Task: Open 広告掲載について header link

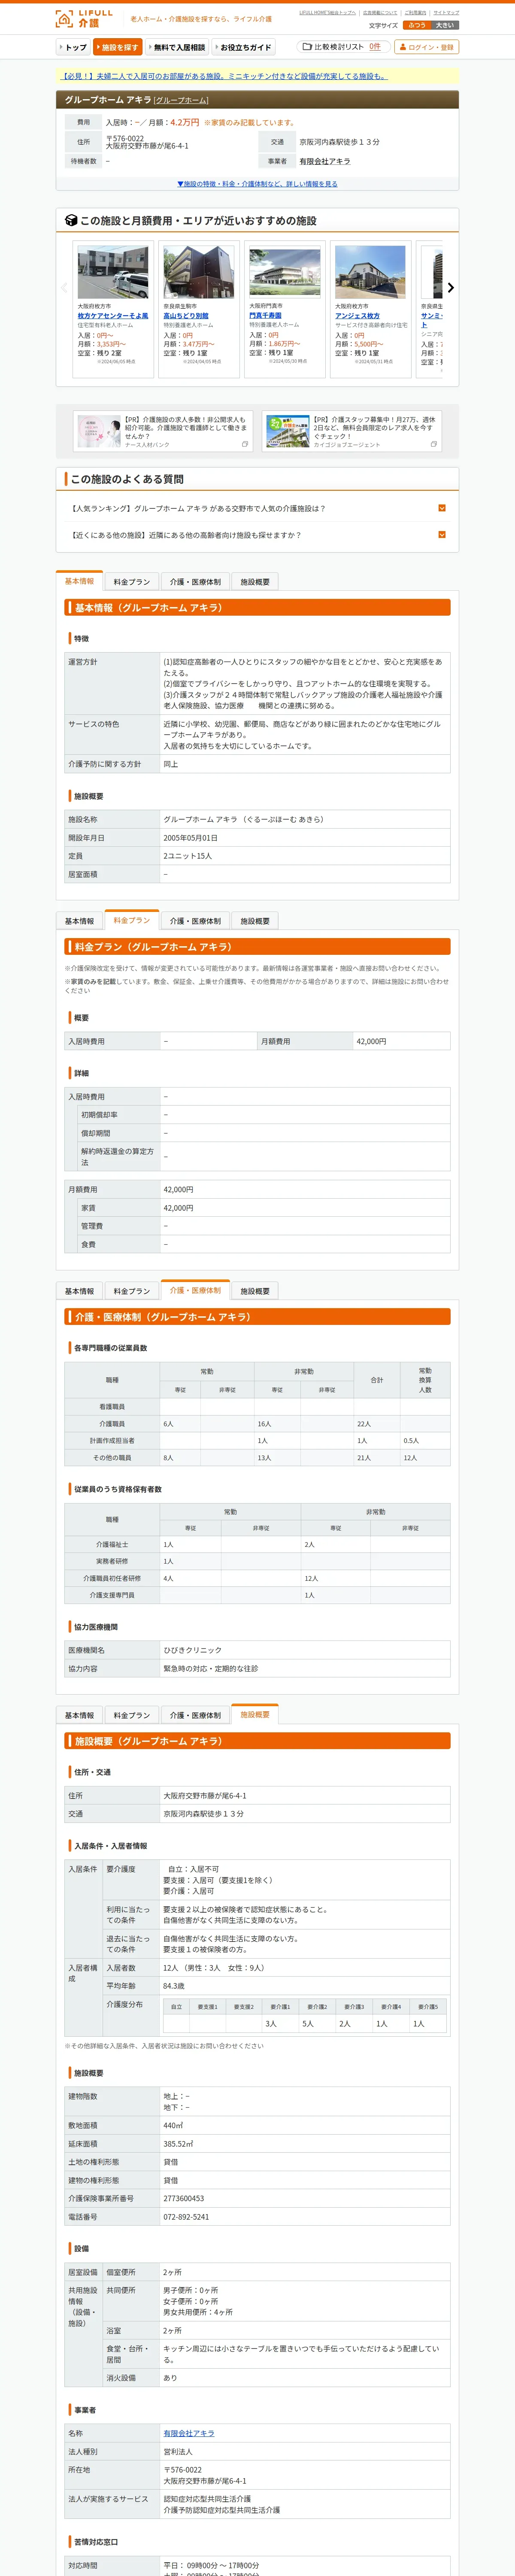Action: click(380, 13)
